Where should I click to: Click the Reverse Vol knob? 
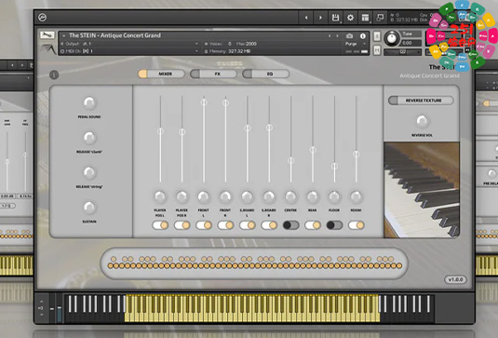[x=422, y=121]
